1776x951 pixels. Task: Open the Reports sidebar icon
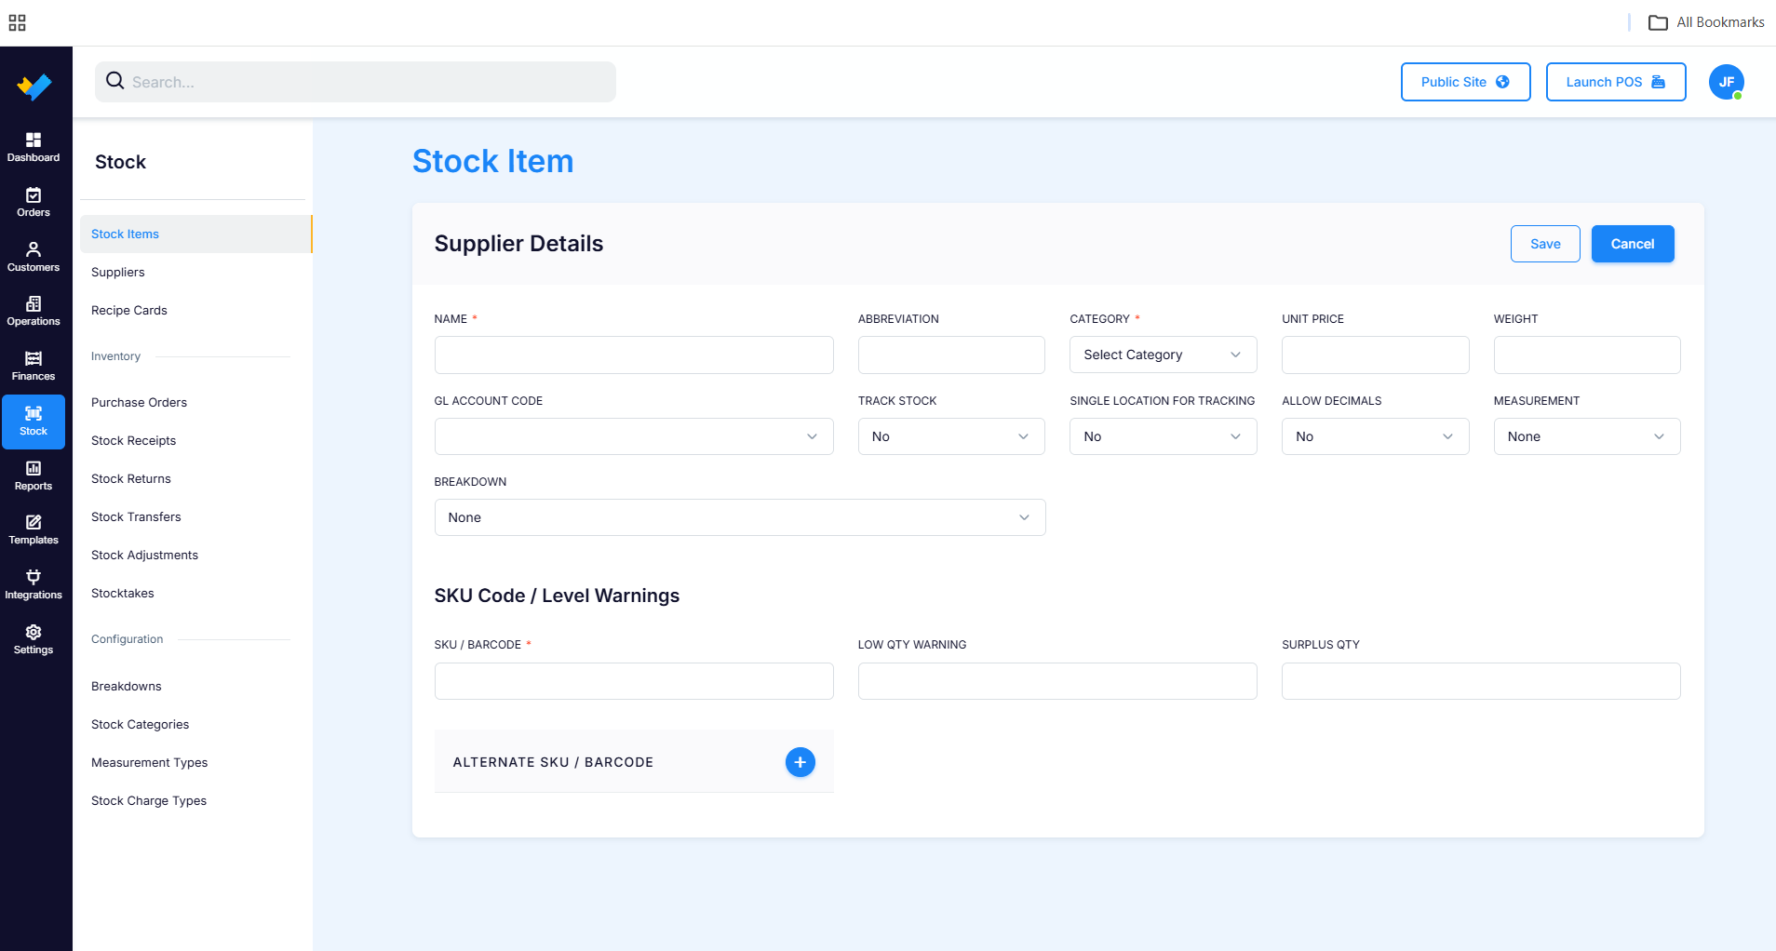pyautogui.click(x=34, y=475)
